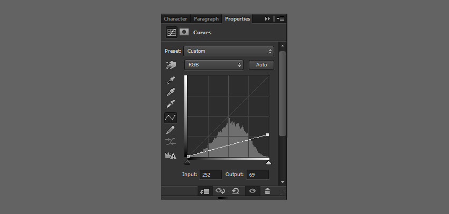This screenshot has height=214, width=449.
Task: Switch to the Character tab
Action: pyautogui.click(x=175, y=19)
